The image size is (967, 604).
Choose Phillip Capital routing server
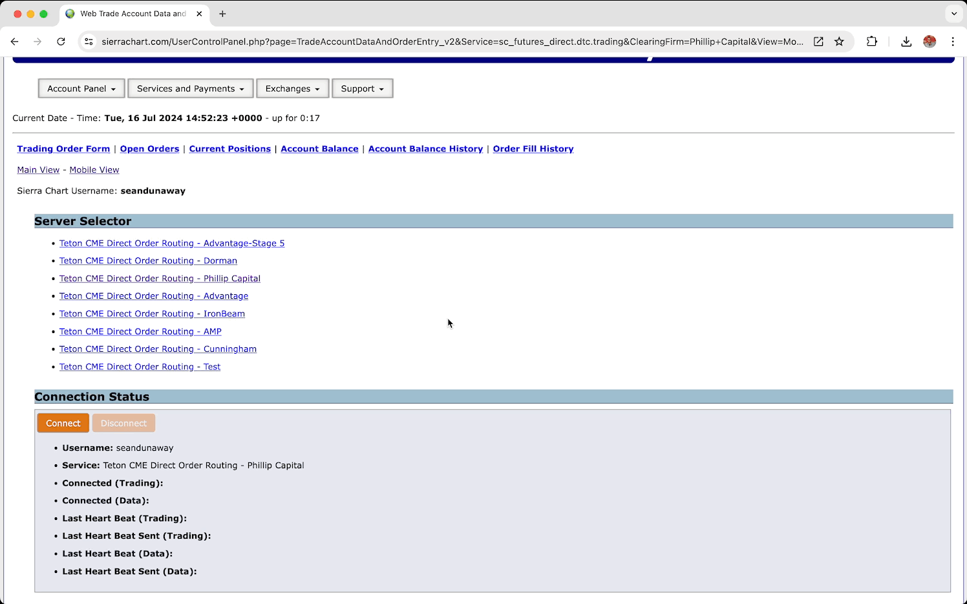(x=160, y=279)
